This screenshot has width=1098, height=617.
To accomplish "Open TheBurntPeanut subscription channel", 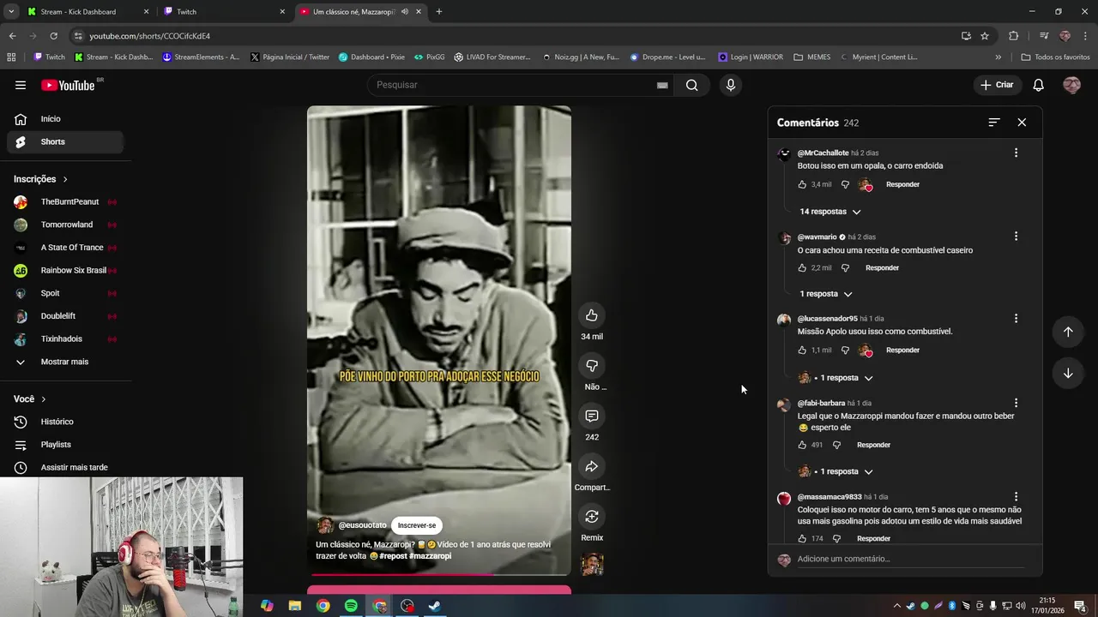I will [x=64, y=202].
